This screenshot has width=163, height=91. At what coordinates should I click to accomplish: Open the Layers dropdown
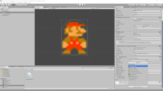click(151, 5)
